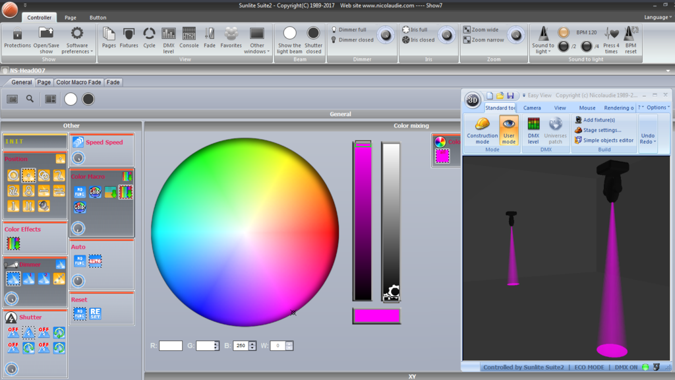
Task: Open the Fixtures view in the ribbon
Action: point(129,38)
